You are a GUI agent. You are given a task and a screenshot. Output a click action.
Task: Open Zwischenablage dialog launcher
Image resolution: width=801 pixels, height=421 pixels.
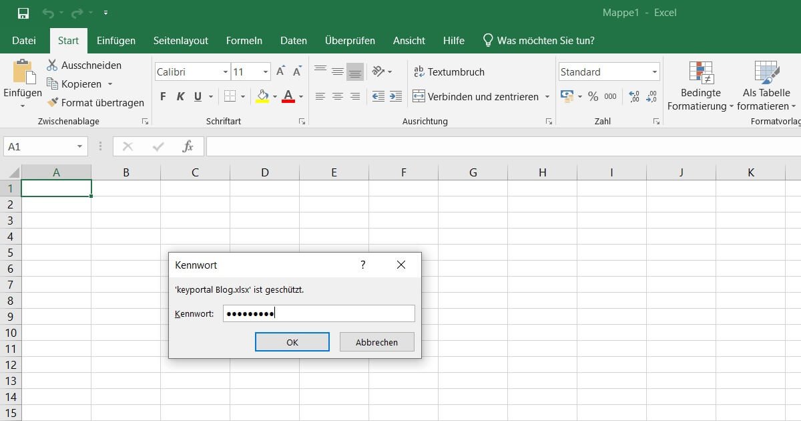point(145,122)
